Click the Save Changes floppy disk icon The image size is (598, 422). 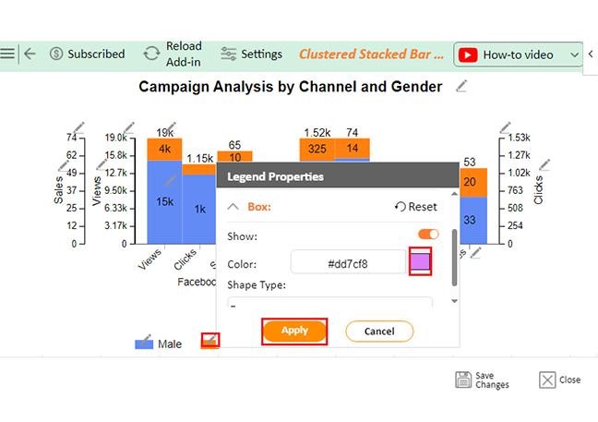tap(463, 380)
